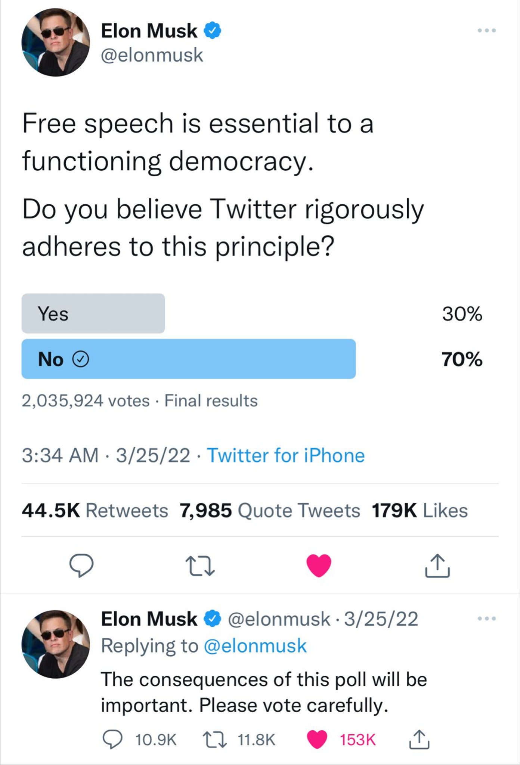
Task: Retweet the main poll tweet
Action: [x=200, y=566]
